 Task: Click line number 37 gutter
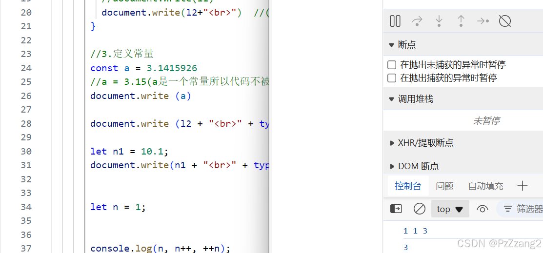(26, 248)
